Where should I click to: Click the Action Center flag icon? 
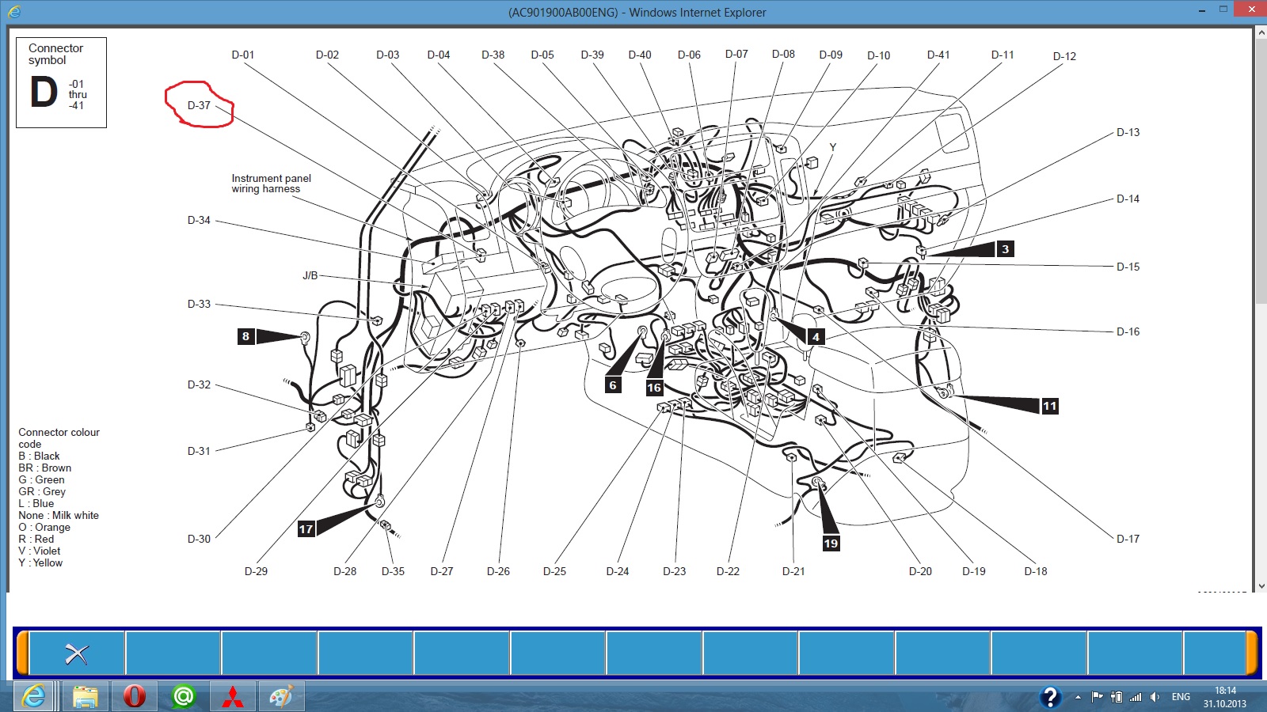pos(1097,697)
